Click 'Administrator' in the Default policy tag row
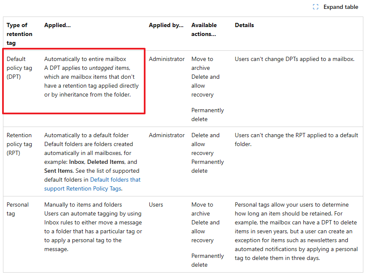 pyautogui.click(x=167, y=59)
